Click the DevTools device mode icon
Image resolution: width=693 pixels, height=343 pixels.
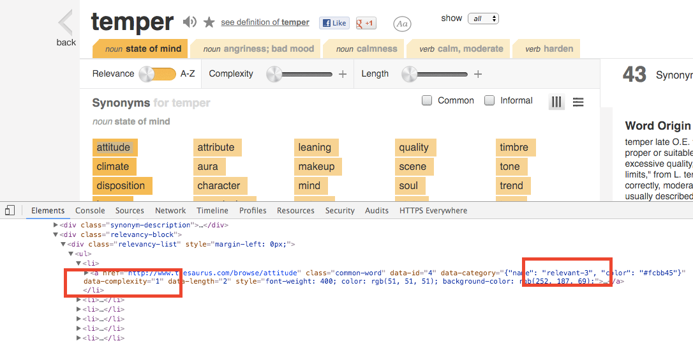coord(10,210)
